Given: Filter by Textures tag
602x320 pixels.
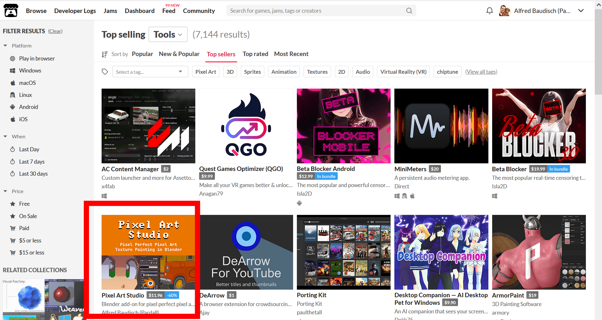Looking at the screenshot, I should pos(317,72).
